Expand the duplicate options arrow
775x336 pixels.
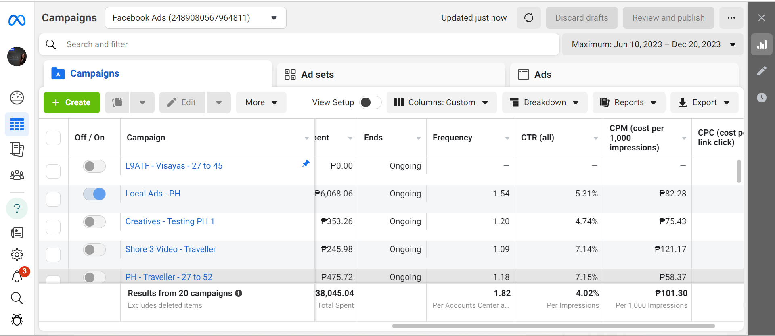pyautogui.click(x=142, y=102)
